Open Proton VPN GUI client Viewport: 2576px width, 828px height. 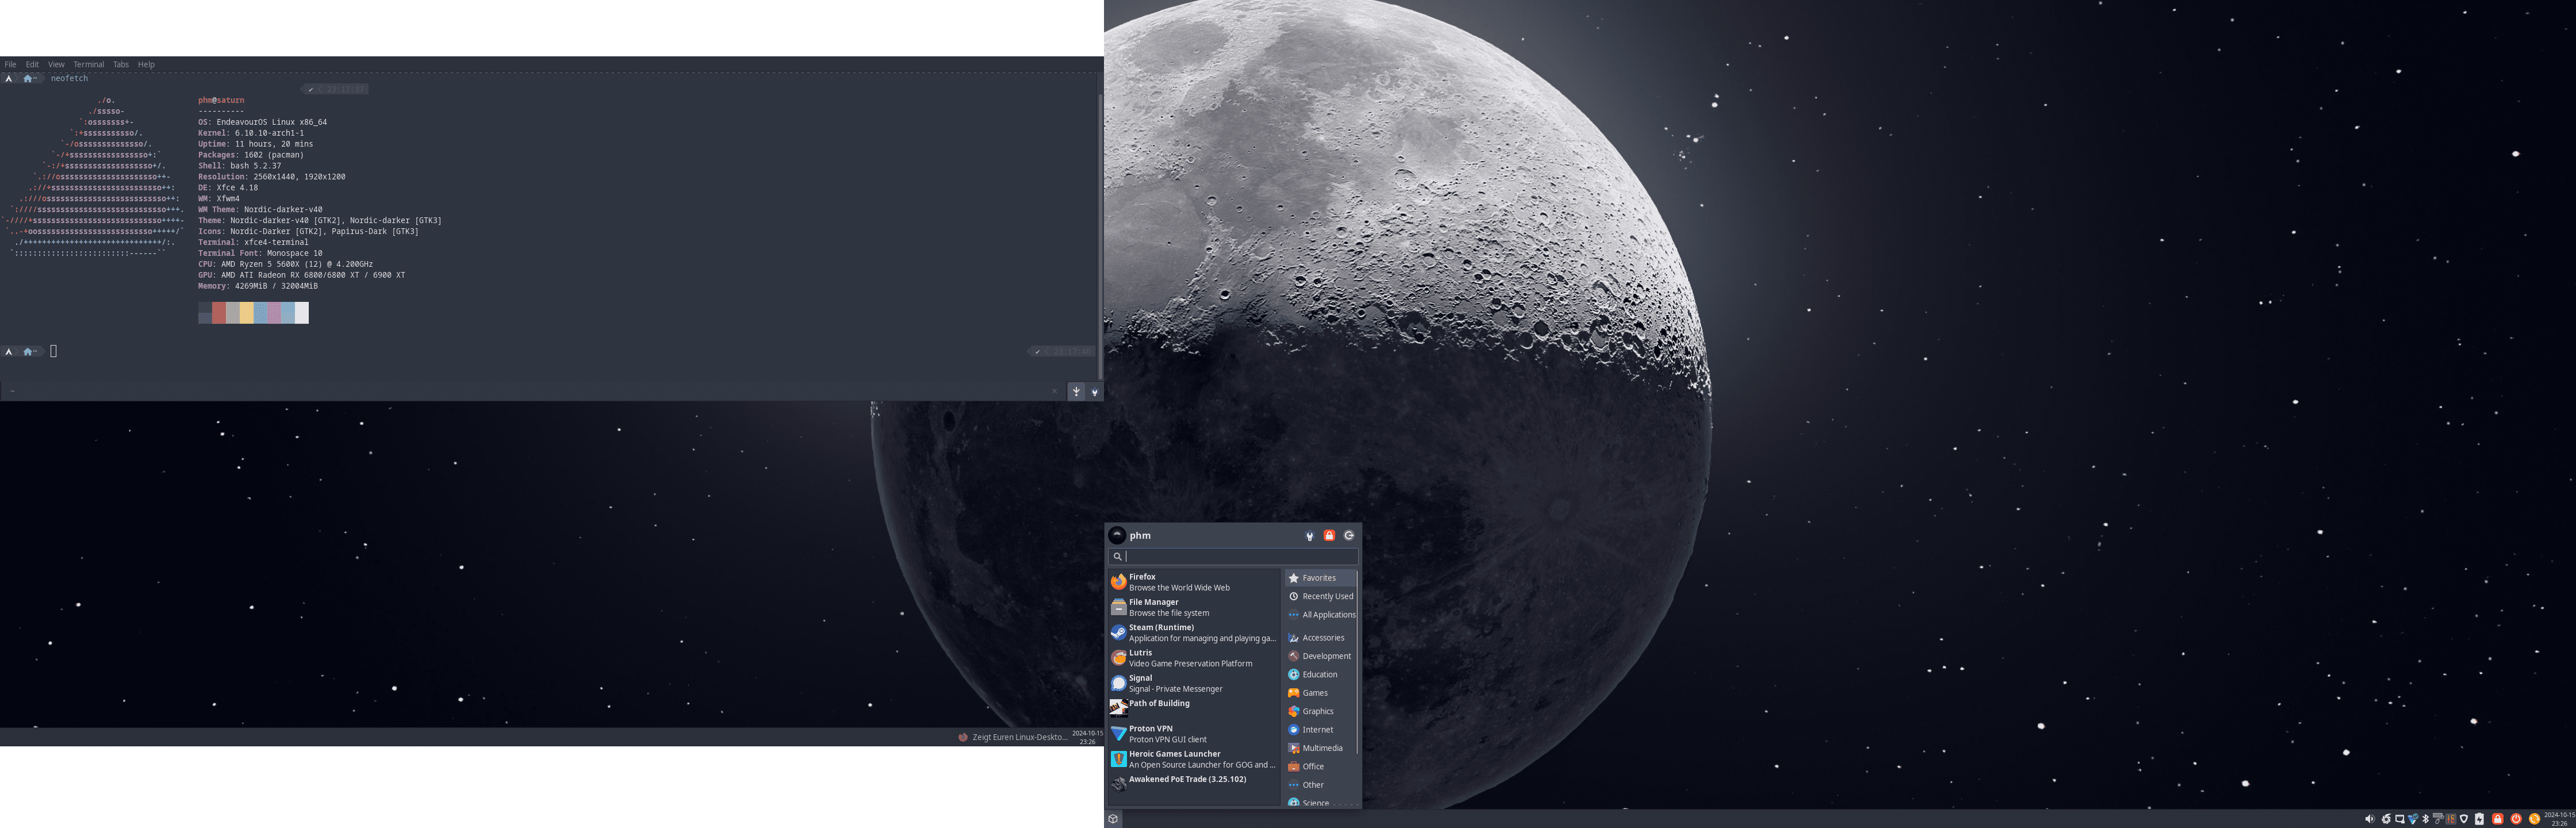(1193, 734)
